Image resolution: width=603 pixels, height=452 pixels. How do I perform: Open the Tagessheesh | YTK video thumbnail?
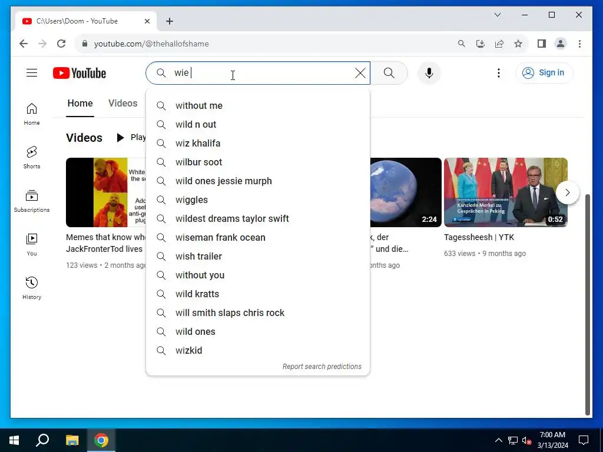[x=506, y=192]
